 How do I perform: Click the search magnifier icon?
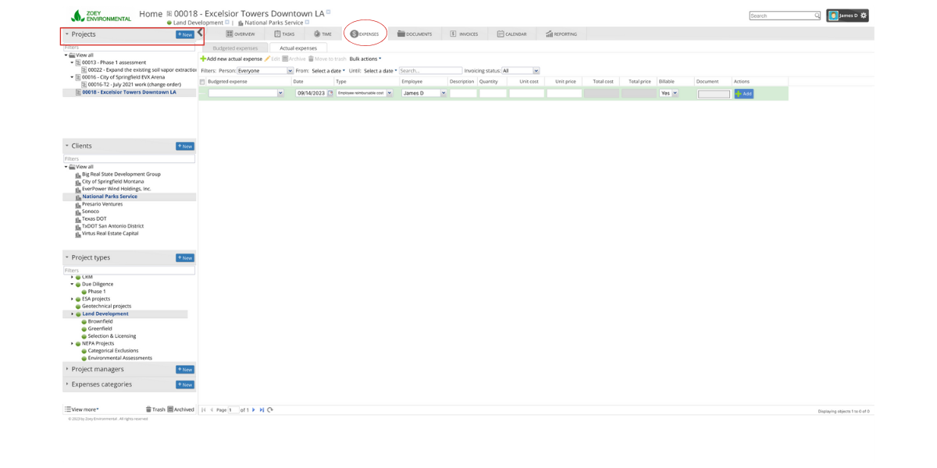817,16
